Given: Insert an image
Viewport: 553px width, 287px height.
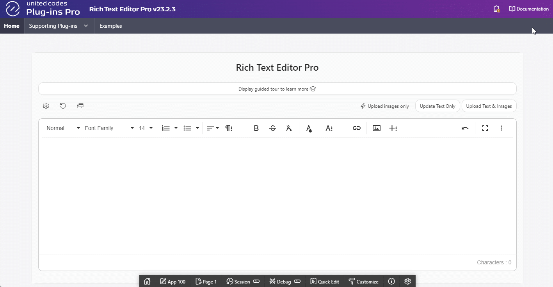Looking at the screenshot, I should coord(377,128).
